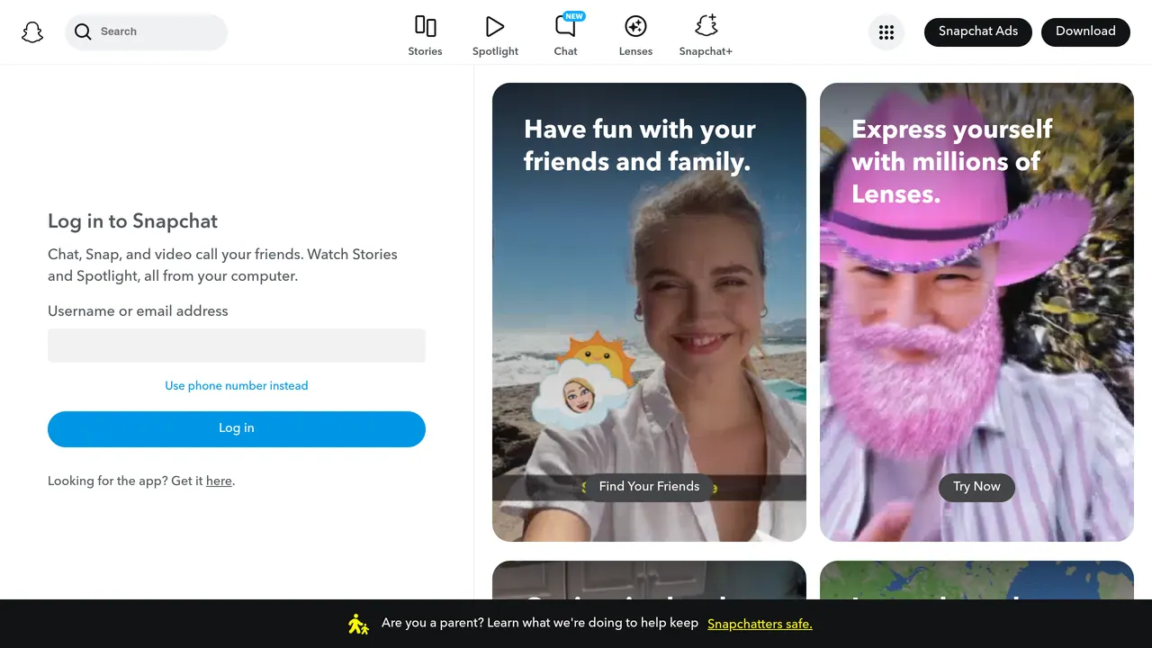Image resolution: width=1152 pixels, height=648 pixels.
Task: Click the Download button
Action: 1085,31
